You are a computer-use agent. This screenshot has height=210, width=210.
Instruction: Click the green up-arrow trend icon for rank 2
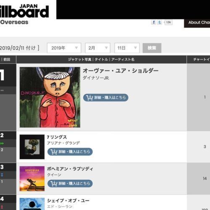2,143
